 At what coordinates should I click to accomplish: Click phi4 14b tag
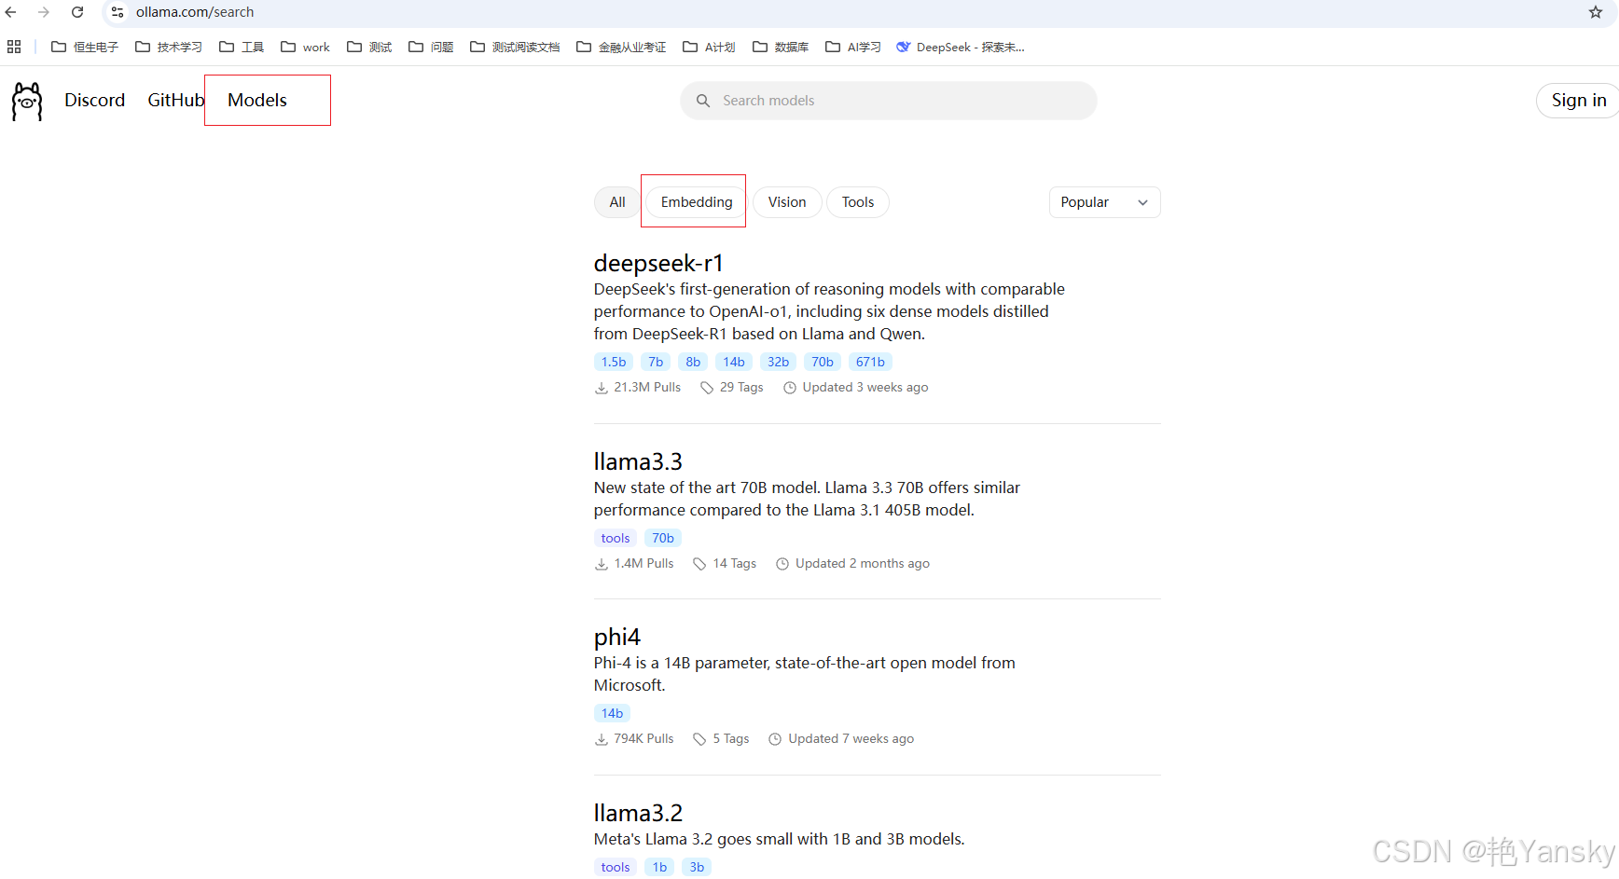coord(612,713)
